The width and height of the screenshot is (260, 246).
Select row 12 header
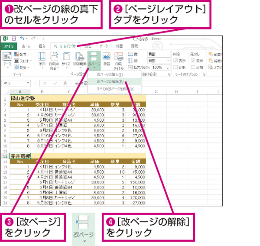[x=5, y=156]
